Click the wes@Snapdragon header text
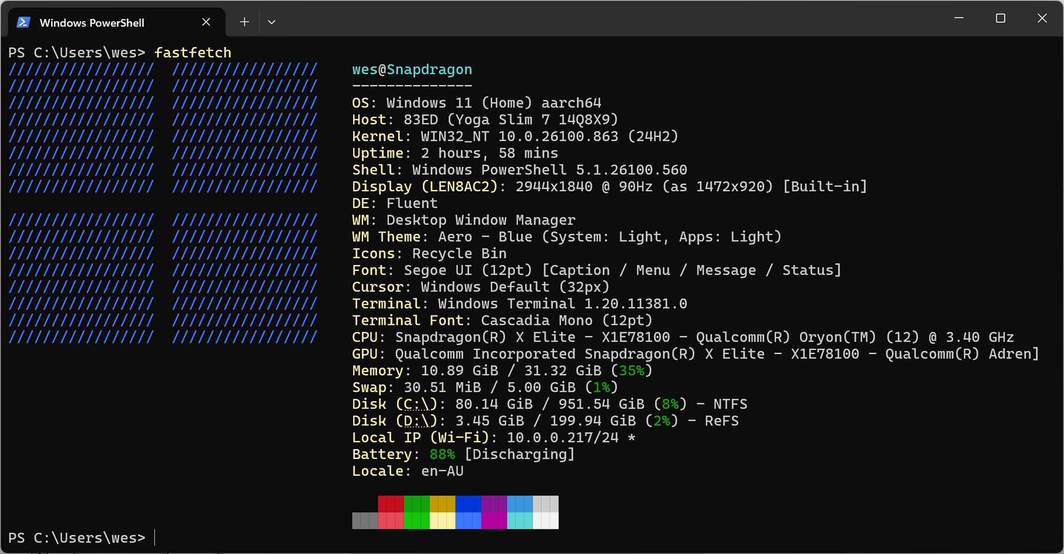The image size is (1064, 554). click(412, 70)
